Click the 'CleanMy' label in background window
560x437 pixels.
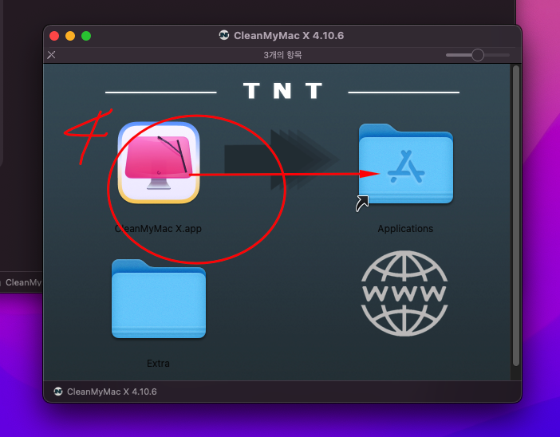(x=23, y=282)
